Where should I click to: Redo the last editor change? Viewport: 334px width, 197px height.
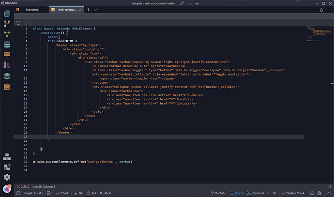(x=26, y=23)
